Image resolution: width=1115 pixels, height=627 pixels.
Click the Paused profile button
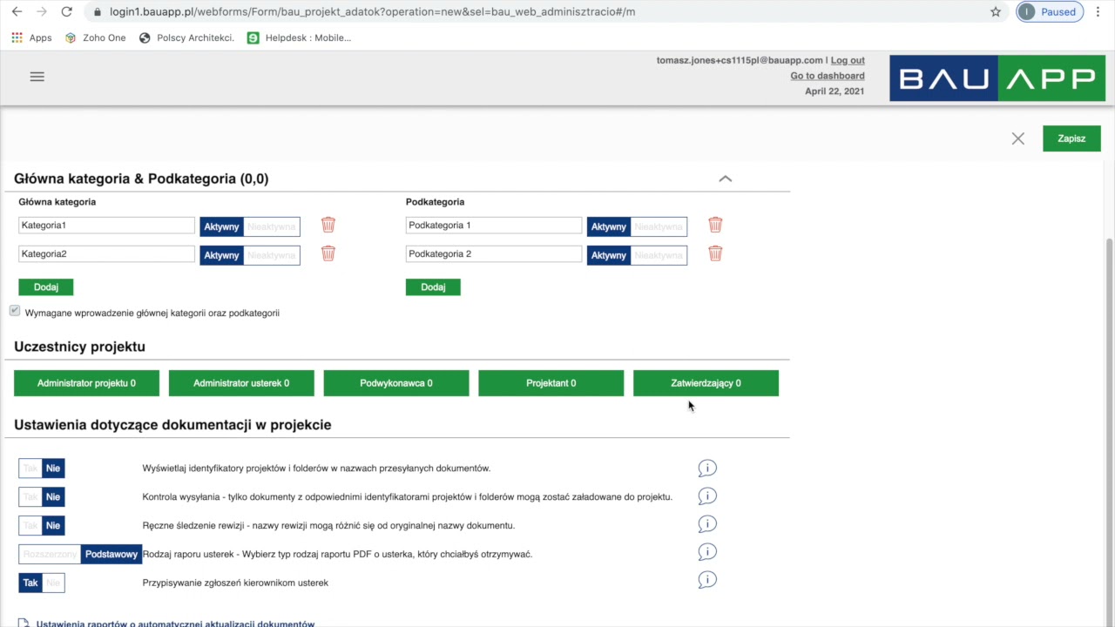tap(1050, 12)
